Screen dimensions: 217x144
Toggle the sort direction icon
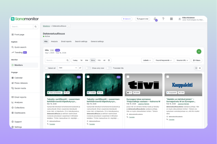[x=80, y=68]
